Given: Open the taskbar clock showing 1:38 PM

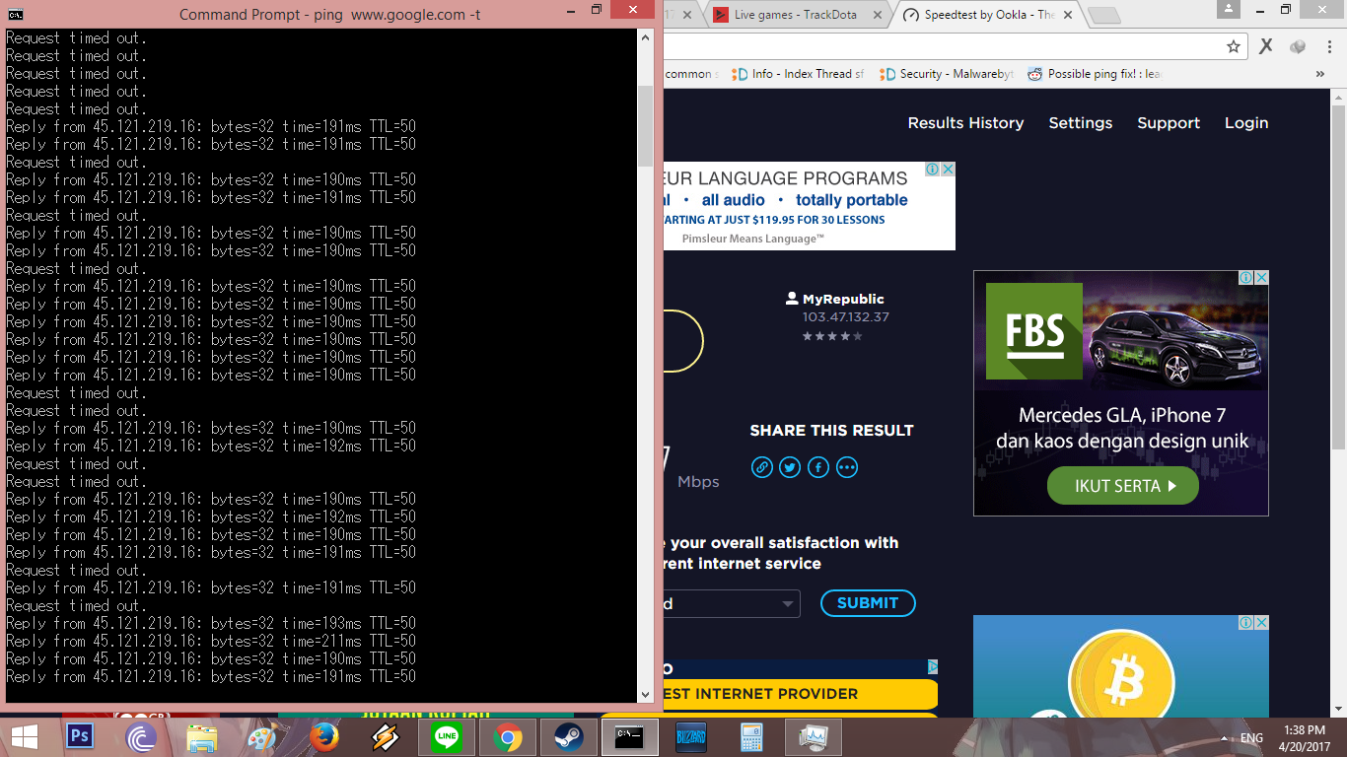Looking at the screenshot, I should point(1306,738).
